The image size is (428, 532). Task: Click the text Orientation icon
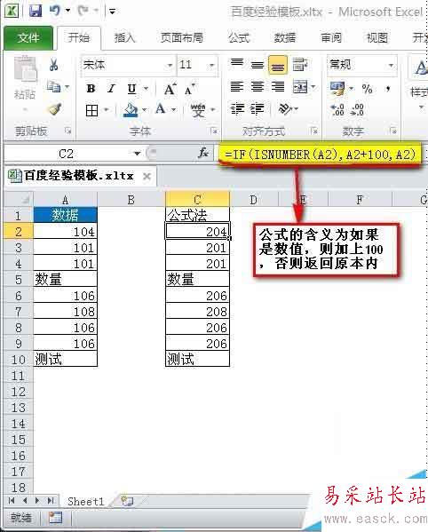(x=285, y=109)
